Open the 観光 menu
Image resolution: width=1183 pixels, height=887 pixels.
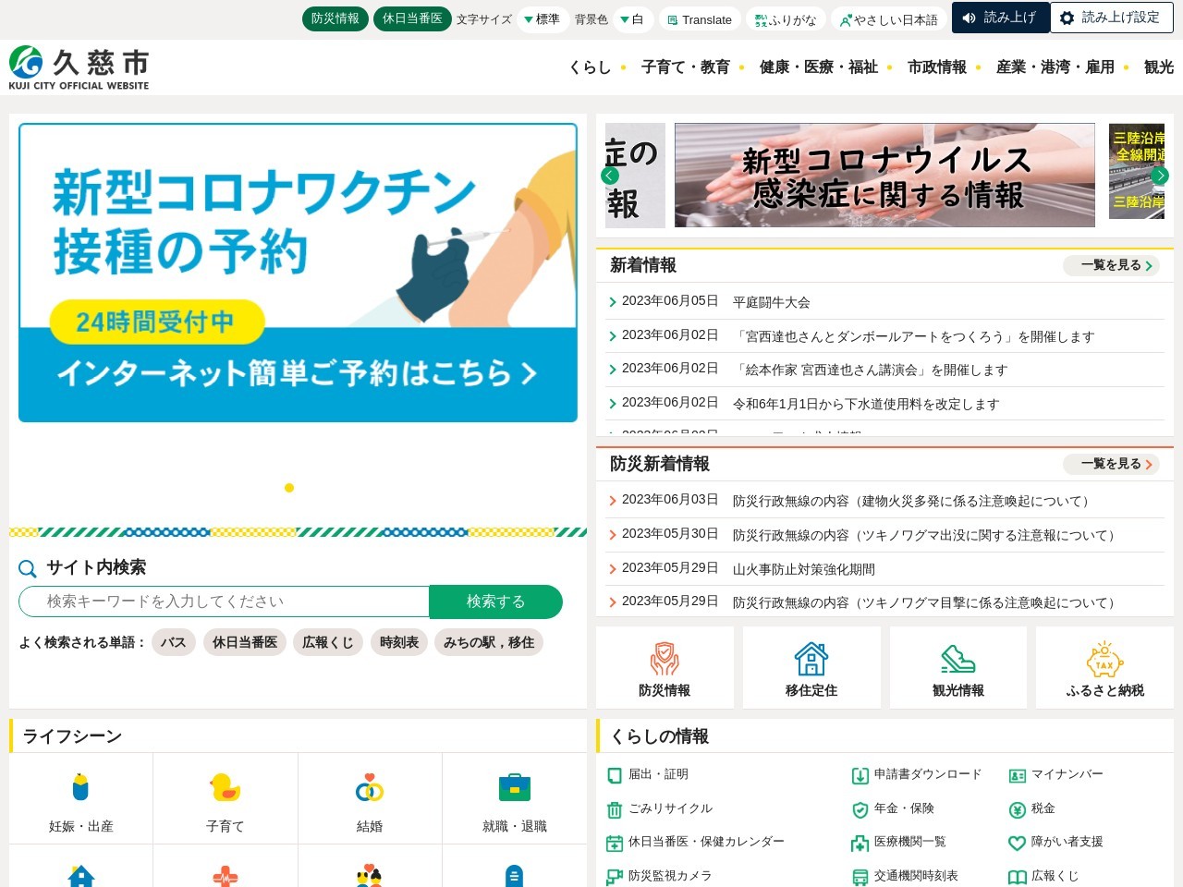1159,67
